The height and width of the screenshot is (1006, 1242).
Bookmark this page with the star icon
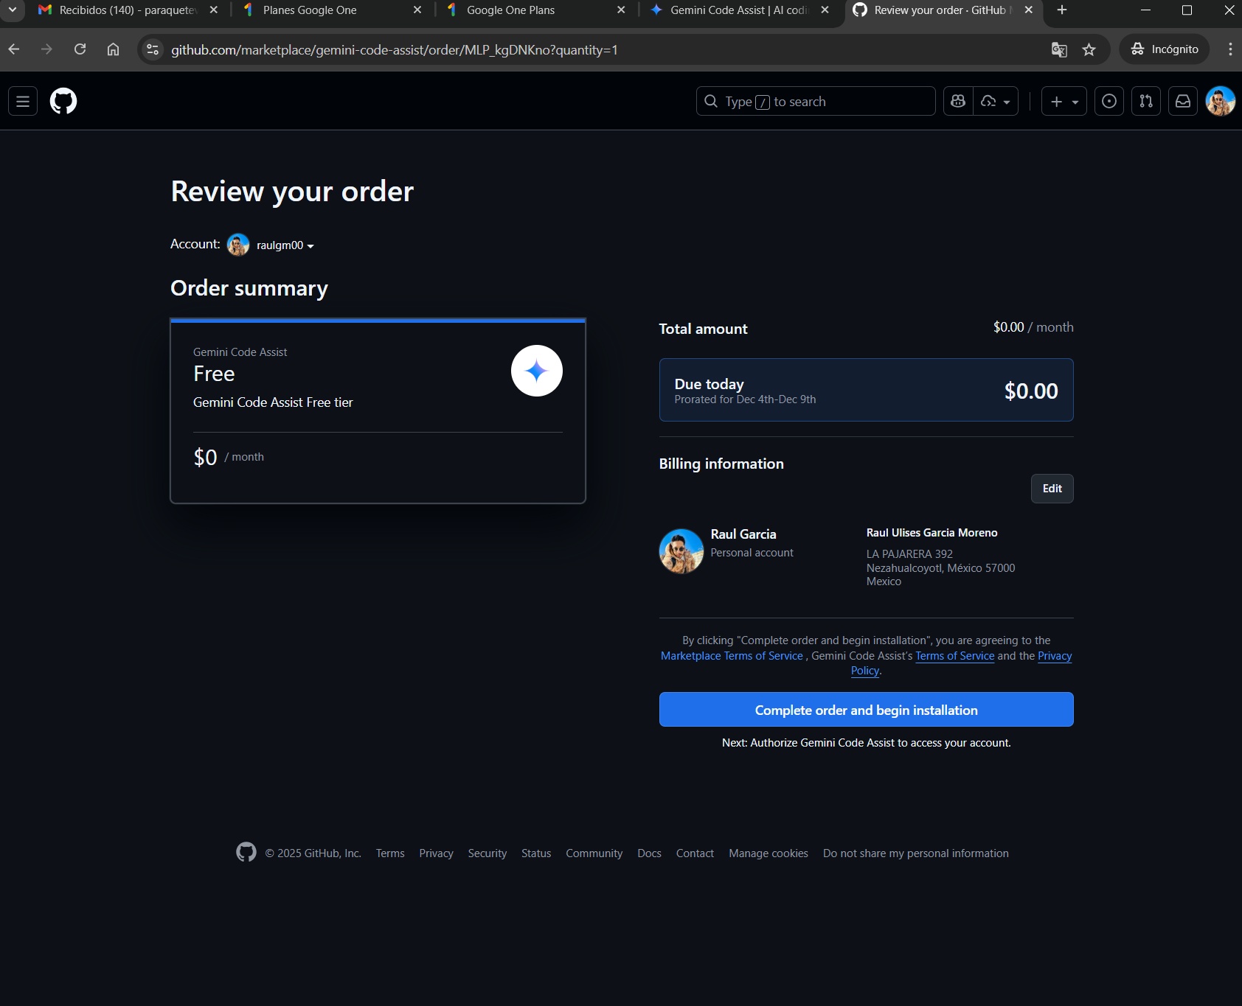tap(1089, 49)
